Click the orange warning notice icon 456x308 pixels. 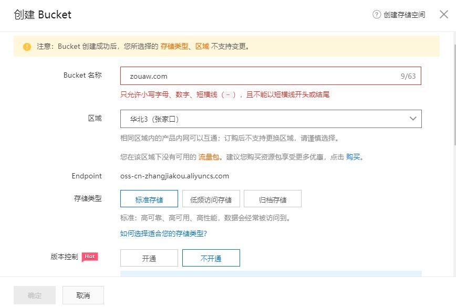27,47
